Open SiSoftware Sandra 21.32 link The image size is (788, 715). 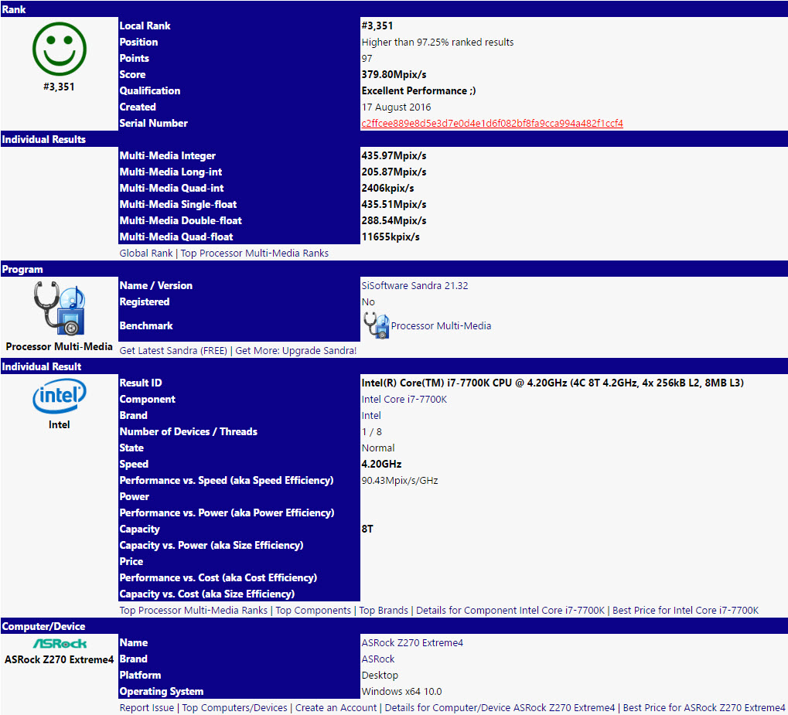414,285
